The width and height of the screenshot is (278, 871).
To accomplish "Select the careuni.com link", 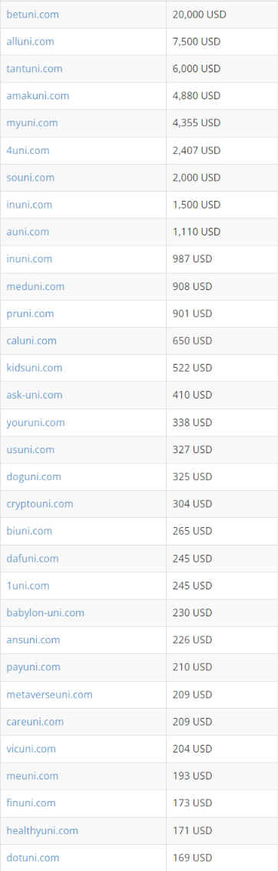I will [35, 722].
